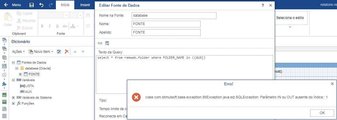
Task: Switch to the Inserir tab
Action: pos(85,5)
